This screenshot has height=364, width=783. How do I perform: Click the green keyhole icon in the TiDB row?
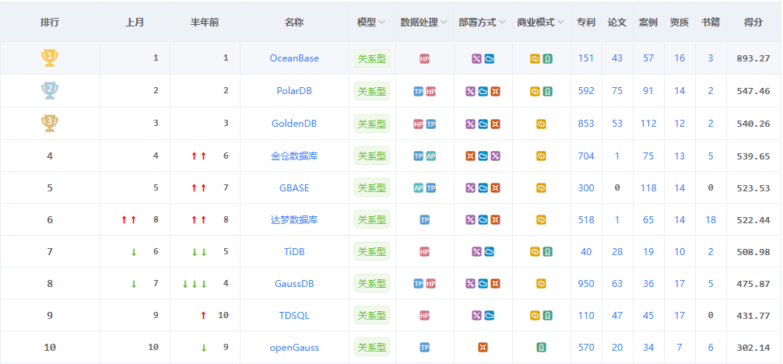[x=548, y=252]
